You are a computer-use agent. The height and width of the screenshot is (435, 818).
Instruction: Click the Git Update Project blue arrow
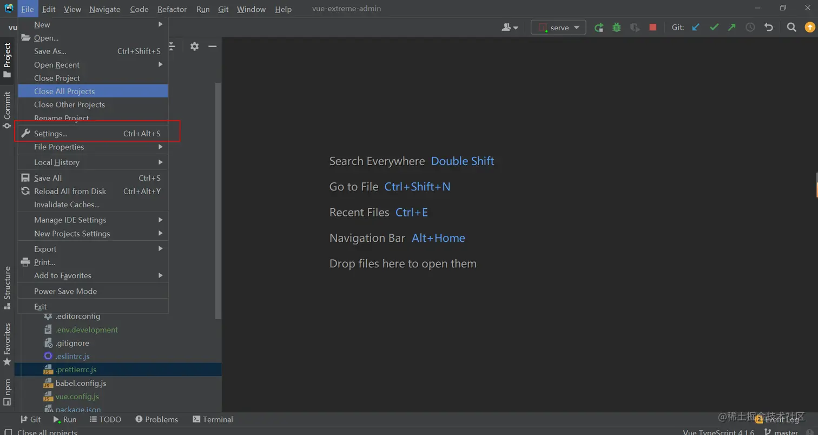tap(696, 28)
